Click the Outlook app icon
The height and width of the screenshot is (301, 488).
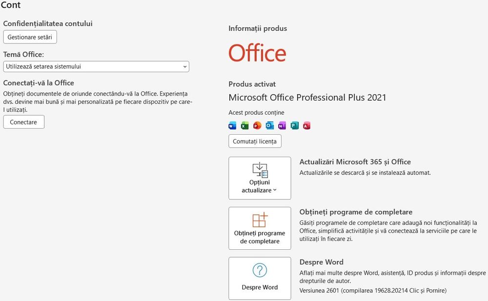click(x=269, y=125)
